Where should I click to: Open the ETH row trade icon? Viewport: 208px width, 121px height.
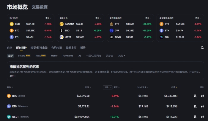[202, 106]
